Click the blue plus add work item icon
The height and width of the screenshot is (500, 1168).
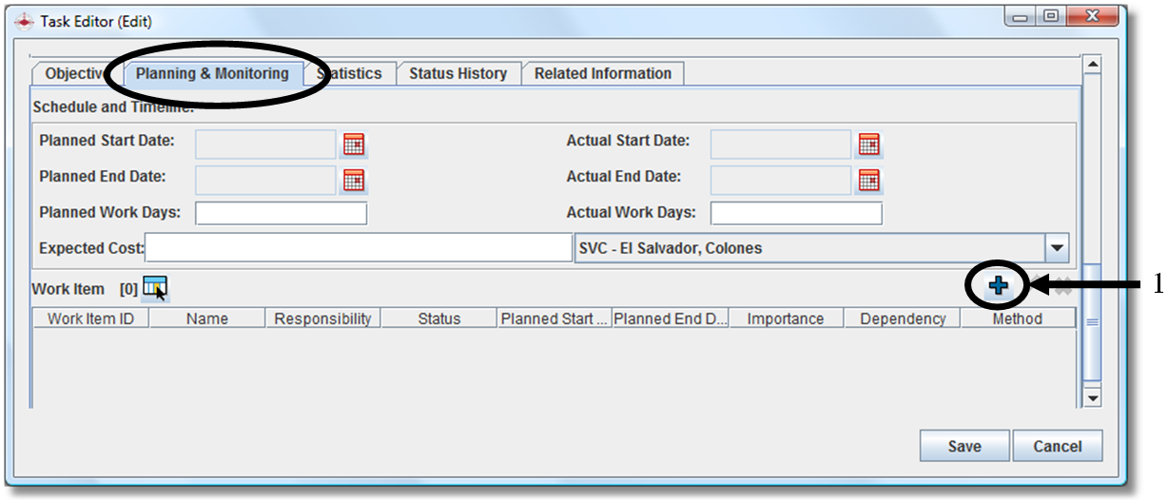pos(998,286)
